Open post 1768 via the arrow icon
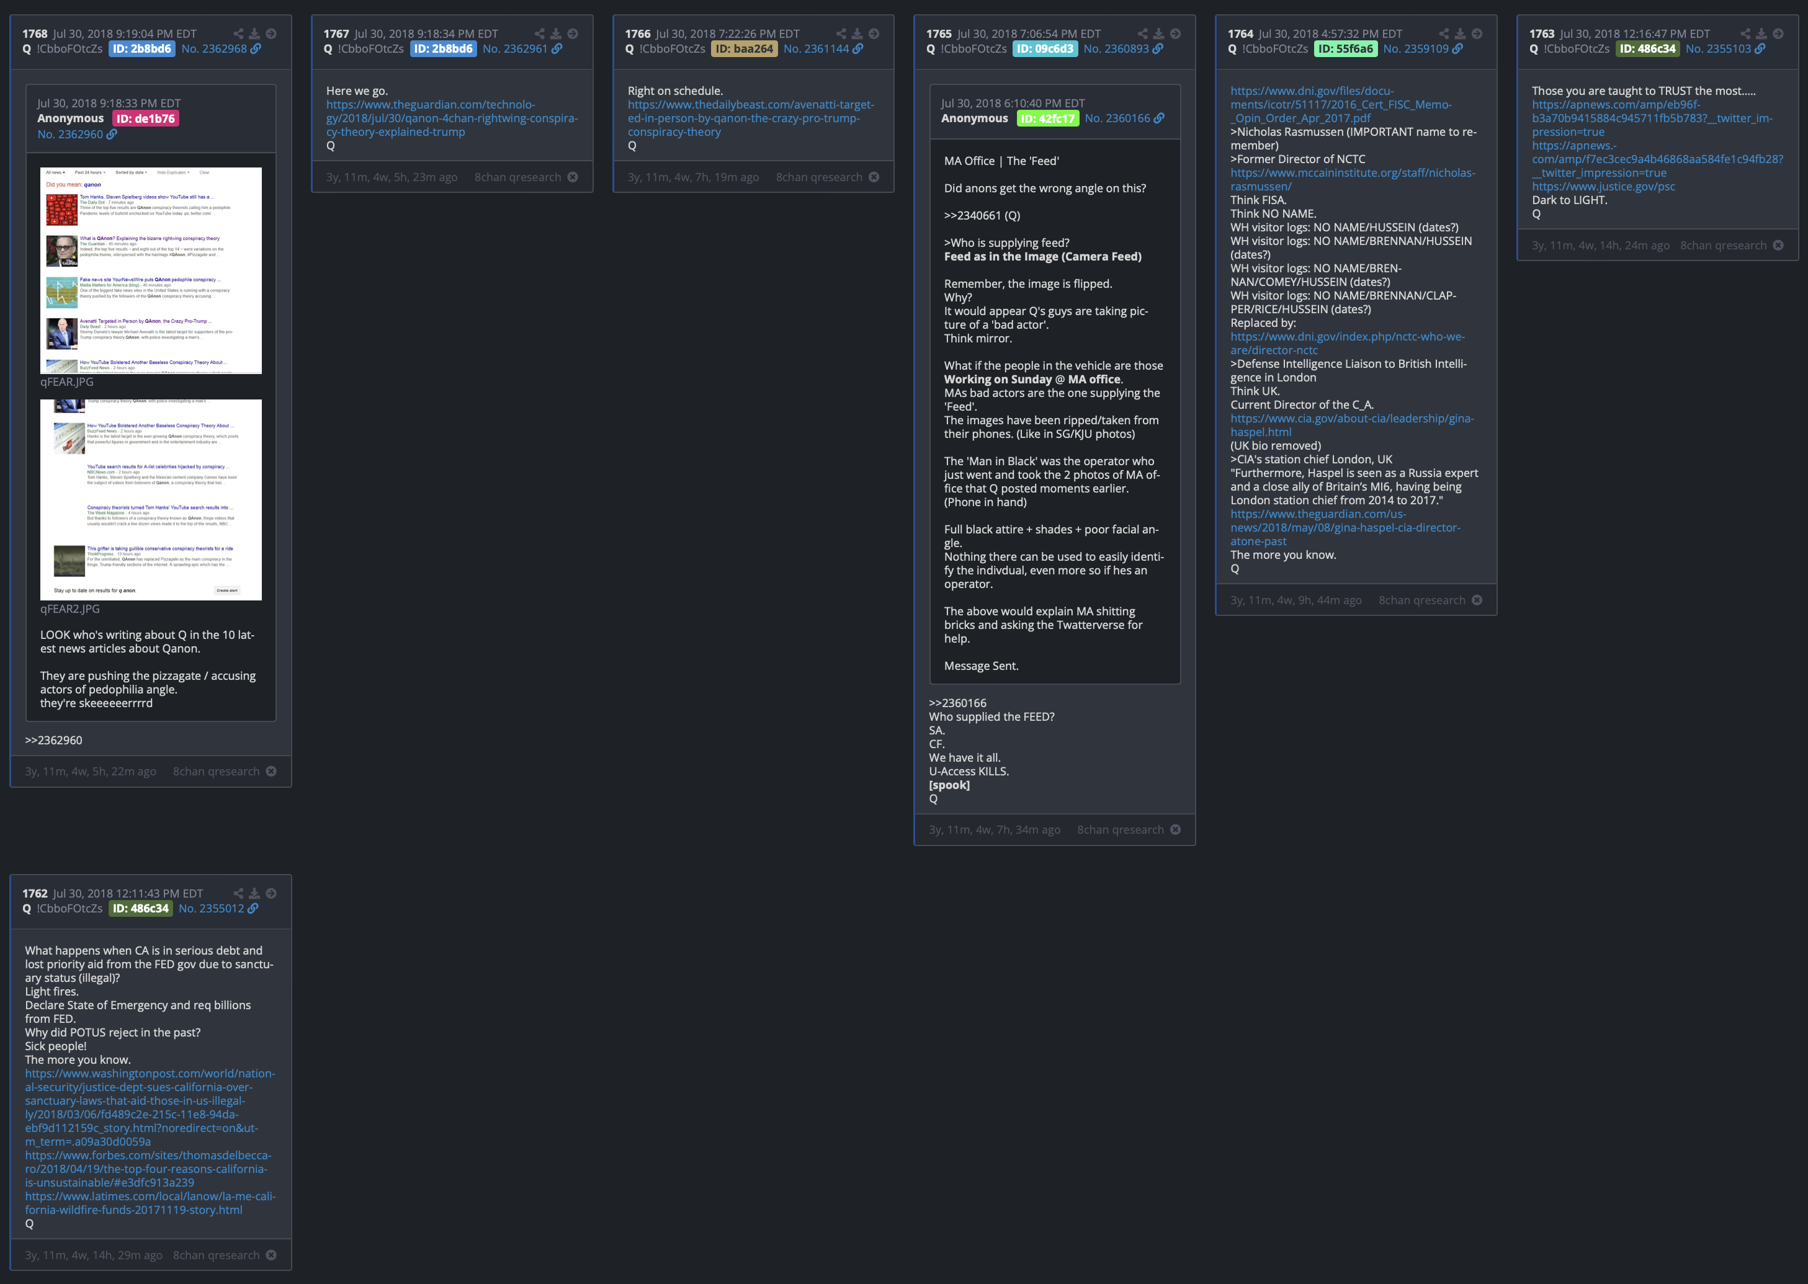 [271, 34]
